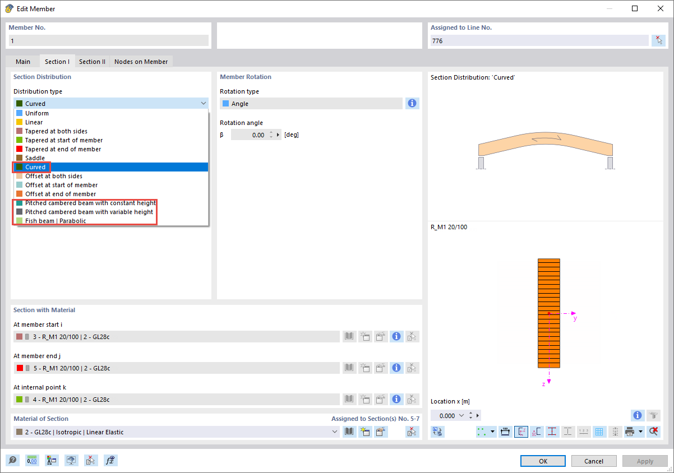Increase the rotation angle with the stepper

click(x=272, y=132)
